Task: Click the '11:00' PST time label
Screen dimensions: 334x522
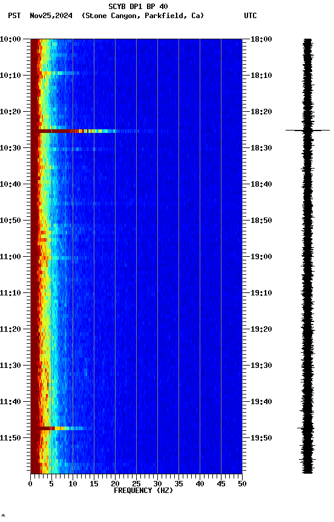Action: pos(10,257)
